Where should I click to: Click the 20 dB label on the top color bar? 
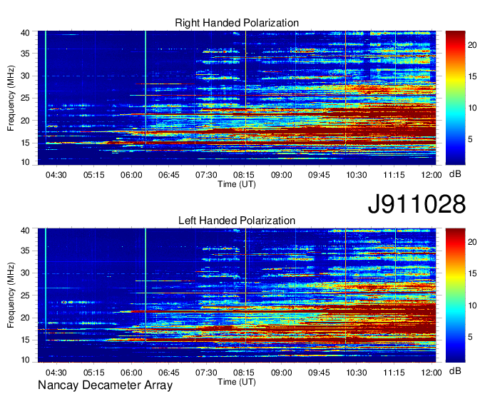click(x=472, y=45)
